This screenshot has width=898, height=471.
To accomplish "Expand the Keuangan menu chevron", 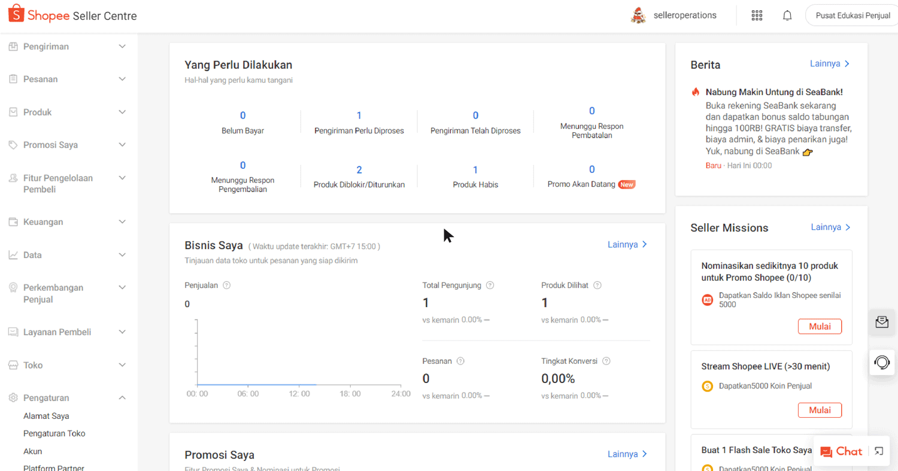I will pyautogui.click(x=122, y=222).
